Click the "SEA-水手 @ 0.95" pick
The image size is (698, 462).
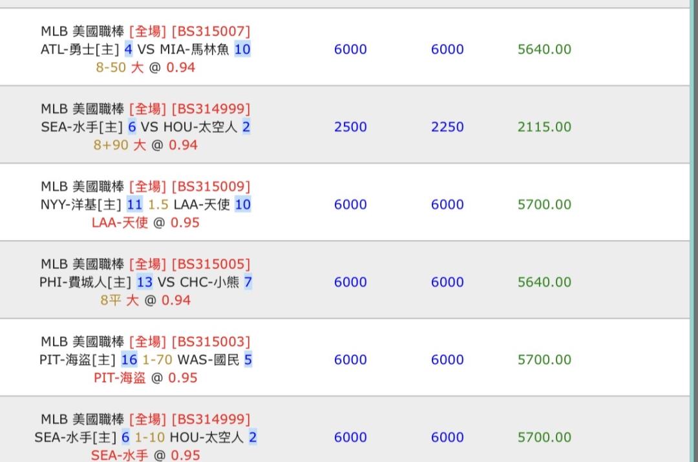point(145,455)
